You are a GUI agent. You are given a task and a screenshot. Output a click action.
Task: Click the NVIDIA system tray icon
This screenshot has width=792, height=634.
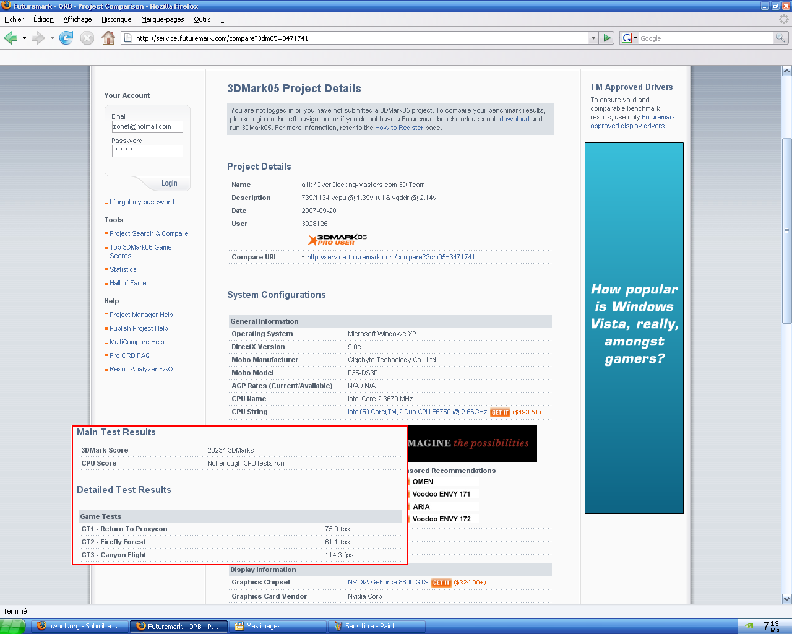(749, 626)
